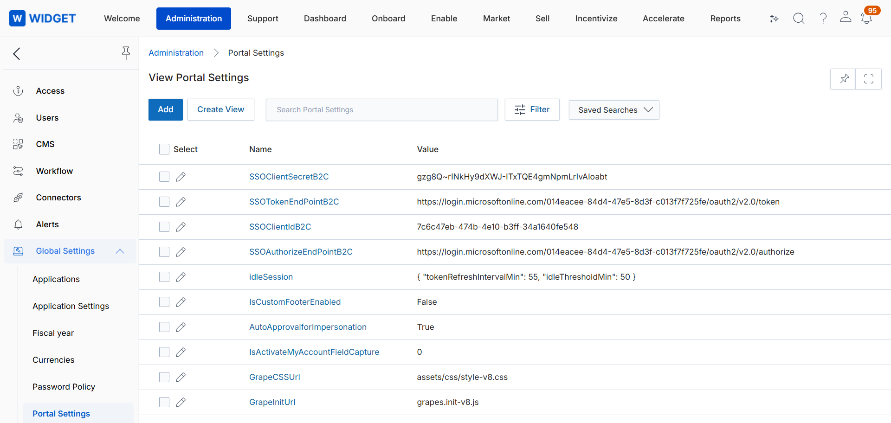Open Currencies in sidebar
Image resolution: width=891 pixels, height=423 pixels.
(53, 360)
